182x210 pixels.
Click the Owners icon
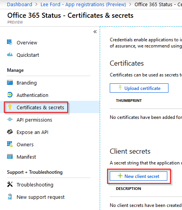point(10,144)
